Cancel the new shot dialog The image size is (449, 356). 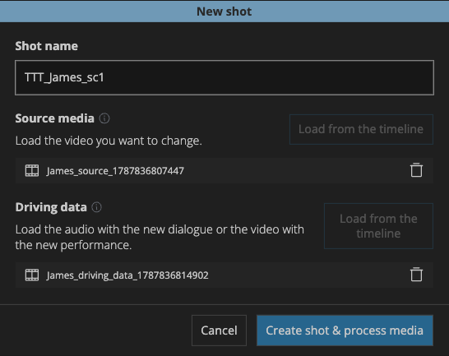219,331
